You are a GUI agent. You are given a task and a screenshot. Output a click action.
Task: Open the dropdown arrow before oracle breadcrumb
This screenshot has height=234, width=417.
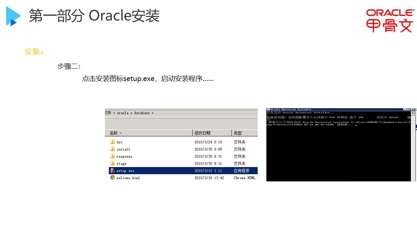pyautogui.click(x=114, y=113)
